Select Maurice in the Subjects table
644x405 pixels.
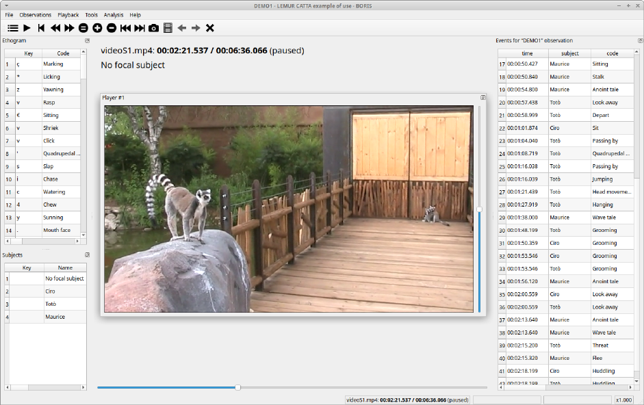(65, 317)
